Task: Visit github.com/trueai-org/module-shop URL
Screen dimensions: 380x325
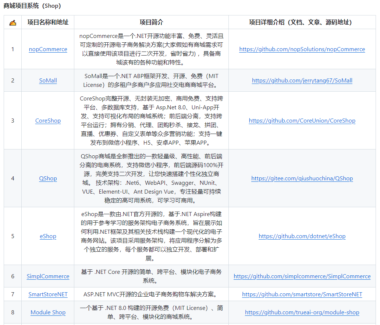Action: pos(302,312)
